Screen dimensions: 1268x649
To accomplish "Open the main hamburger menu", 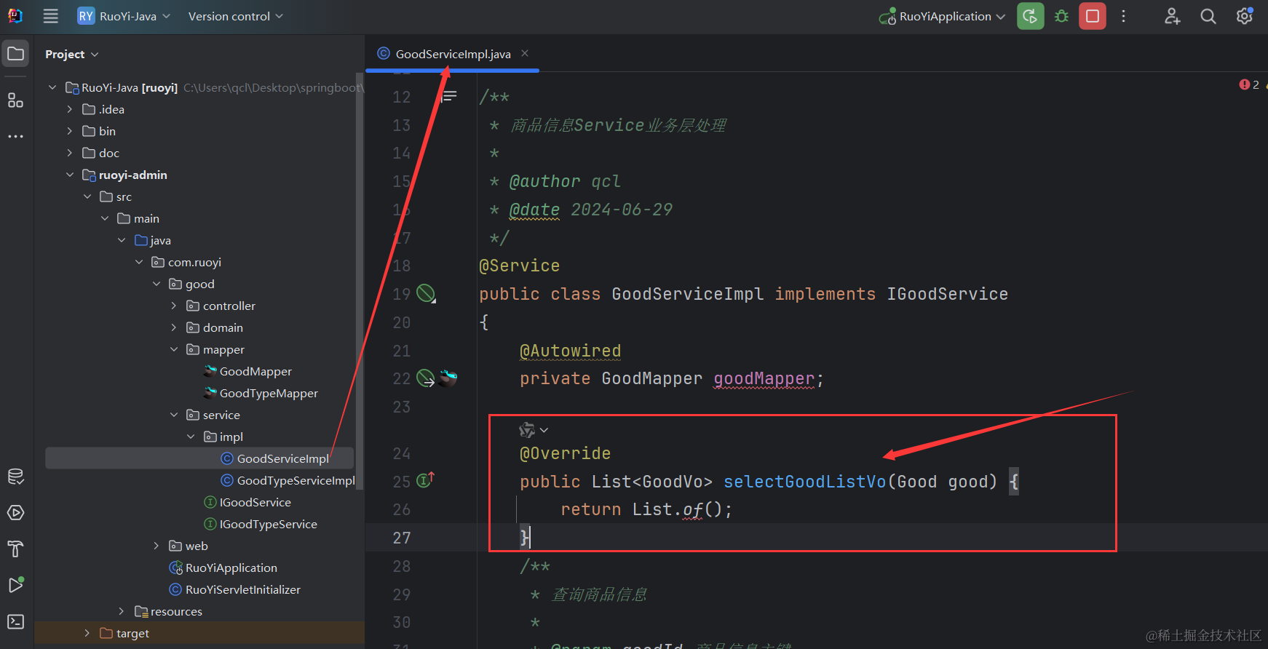I will 50,16.
